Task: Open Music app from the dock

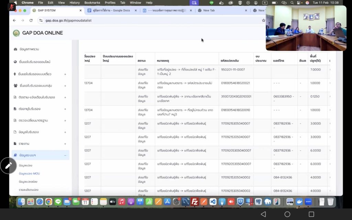Action: (122, 201)
